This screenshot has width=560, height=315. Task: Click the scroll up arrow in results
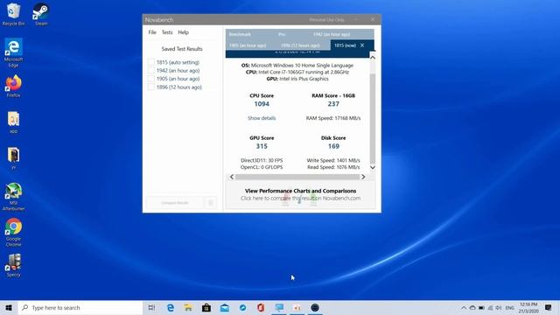click(373, 57)
